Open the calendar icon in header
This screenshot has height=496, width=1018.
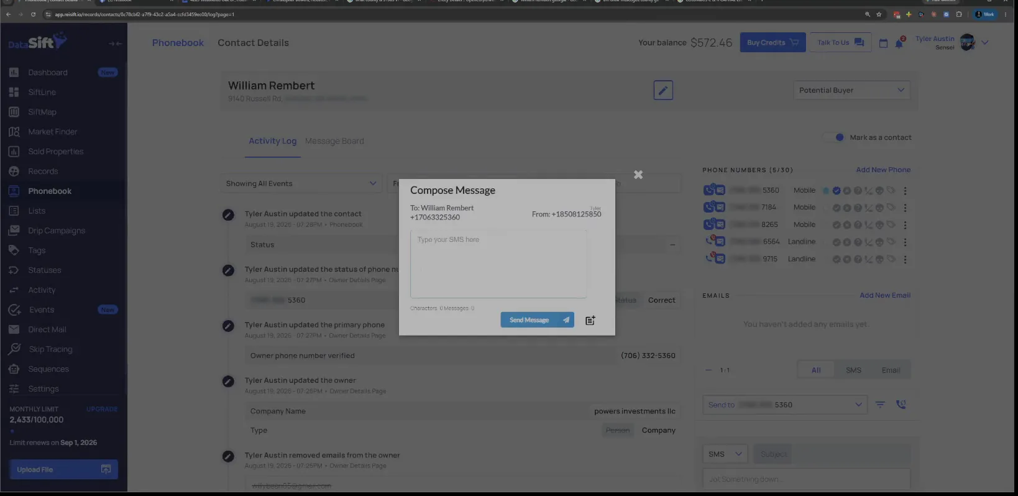point(883,43)
